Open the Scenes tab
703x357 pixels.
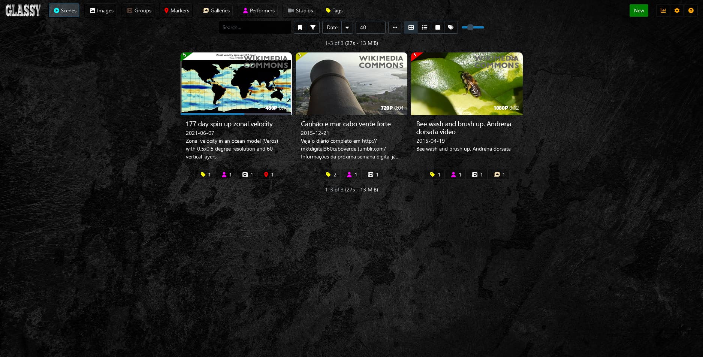[64, 10]
